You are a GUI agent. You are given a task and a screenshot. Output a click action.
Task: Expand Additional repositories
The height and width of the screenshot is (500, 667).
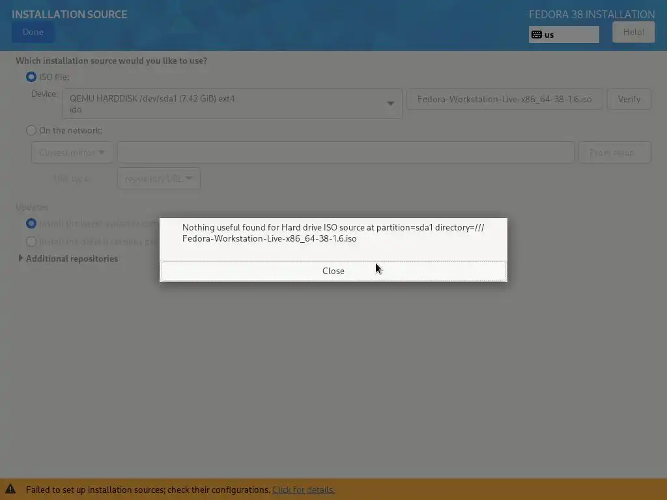[68, 258]
